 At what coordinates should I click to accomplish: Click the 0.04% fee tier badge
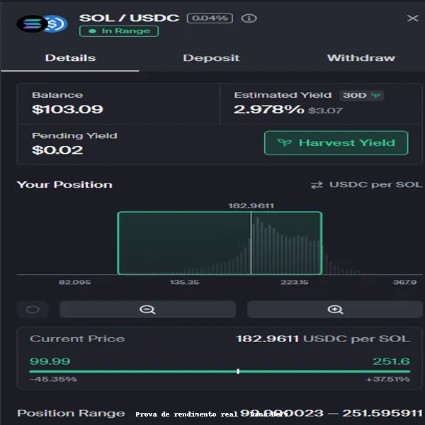click(x=210, y=18)
